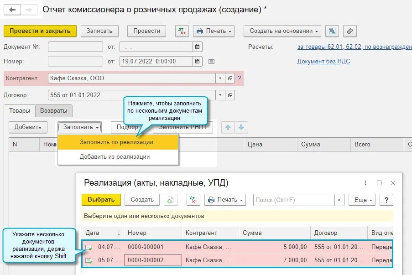Open calendar for Документ № date field
The image size is (412, 275).
point(197,47)
